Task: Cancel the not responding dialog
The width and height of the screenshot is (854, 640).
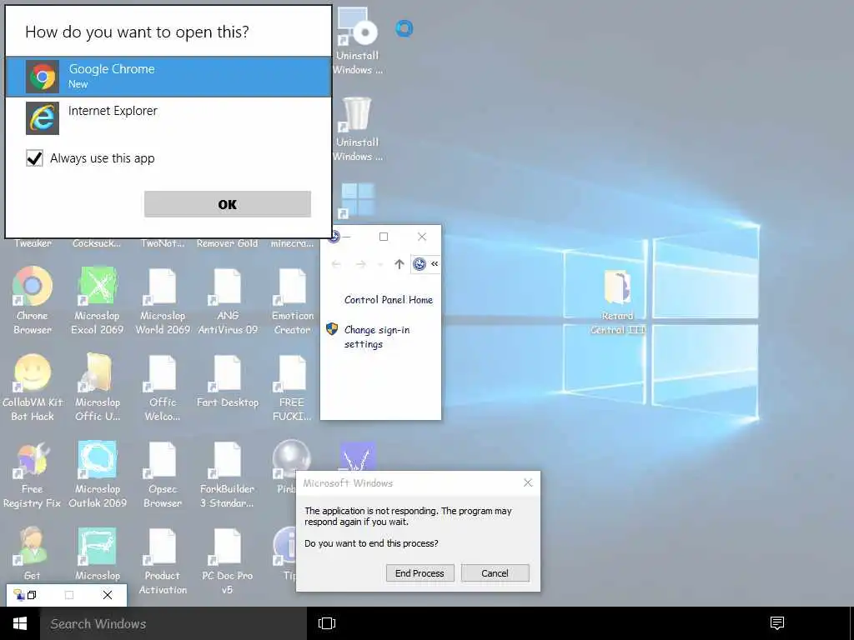Action: click(495, 573)
